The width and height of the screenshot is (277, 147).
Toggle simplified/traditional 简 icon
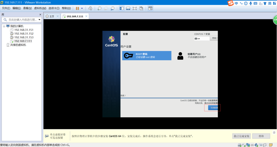coord(270,3)
